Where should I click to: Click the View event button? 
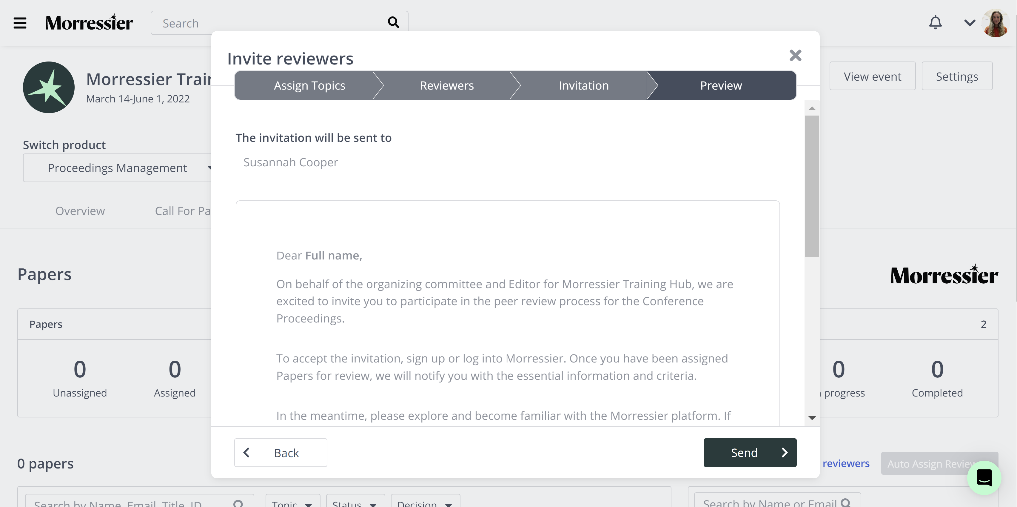(x=873, y=76)
